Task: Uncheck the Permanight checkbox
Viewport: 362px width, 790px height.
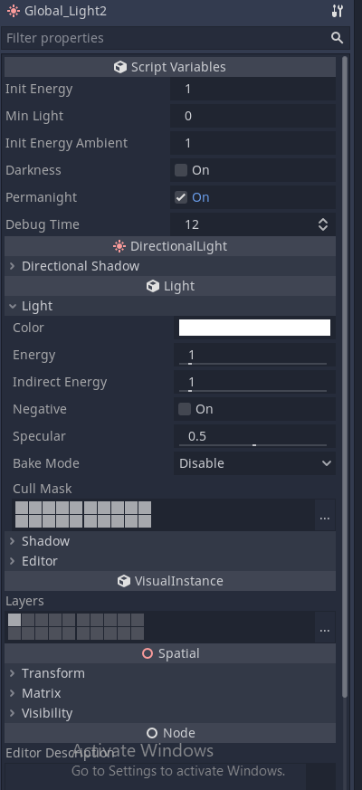Action: (x=181, y=197)
